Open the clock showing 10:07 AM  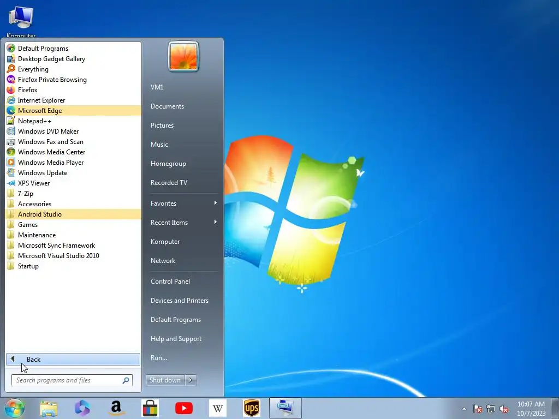click(x=531, y=409)
